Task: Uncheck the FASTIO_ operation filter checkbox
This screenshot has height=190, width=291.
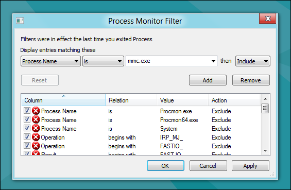Action: (27, 146)
